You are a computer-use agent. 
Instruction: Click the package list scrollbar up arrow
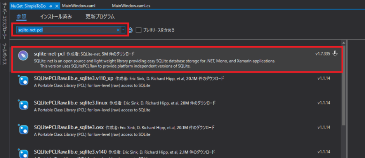(x=344, y=49)
